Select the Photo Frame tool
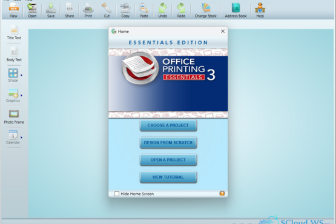This screenshot has width=336, height=224. click(14, 117)
